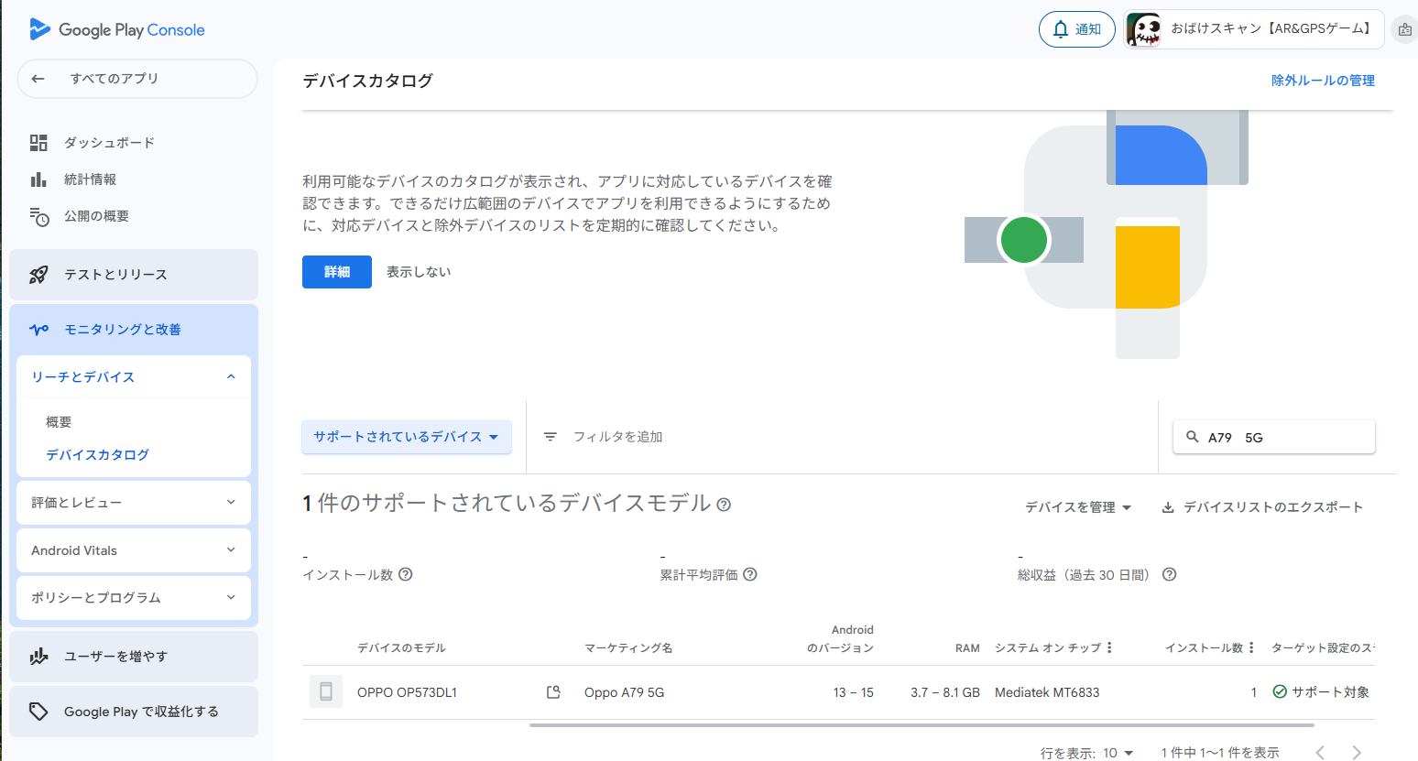Select 概要 under リーチとデバイス
The image size is (1418, 761).
59,422
